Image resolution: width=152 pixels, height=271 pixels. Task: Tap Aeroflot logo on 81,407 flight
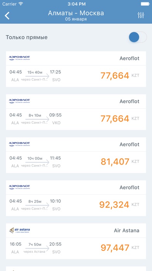click(19, 144)
